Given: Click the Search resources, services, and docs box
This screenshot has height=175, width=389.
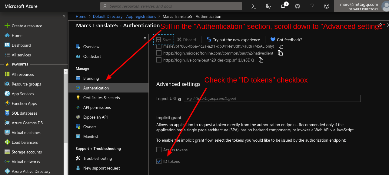Looking at the screenshot, I should point(171,6).
